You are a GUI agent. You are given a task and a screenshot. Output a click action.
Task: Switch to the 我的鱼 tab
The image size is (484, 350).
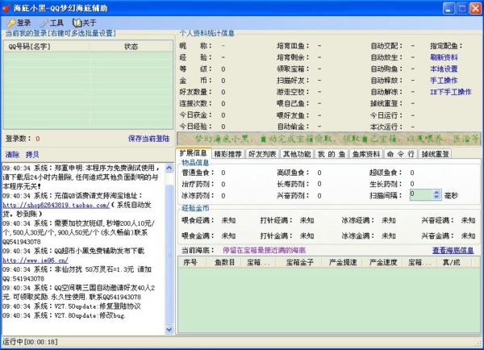tap(332, 154)
